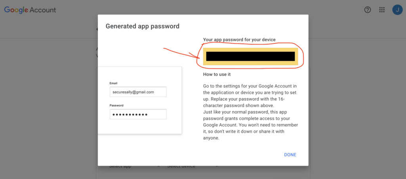Click the Email field with securesally@gmail.com
This screenshot has width=406, height=179.
coord(138,92)
